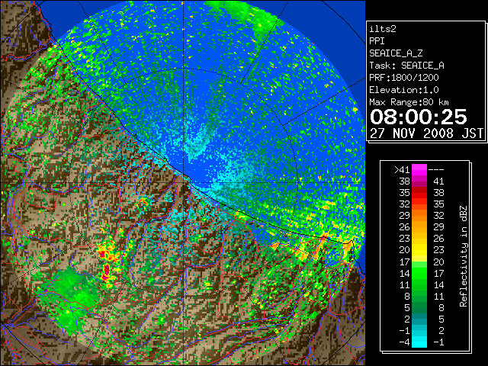Select the 'Elevation:1.0' text
488x366 pixels.
point(404,90)
